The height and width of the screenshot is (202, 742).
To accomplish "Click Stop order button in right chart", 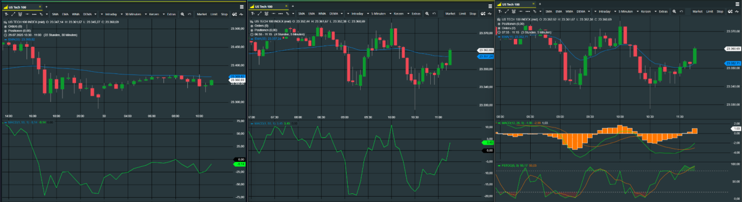I will pos(719,11).
